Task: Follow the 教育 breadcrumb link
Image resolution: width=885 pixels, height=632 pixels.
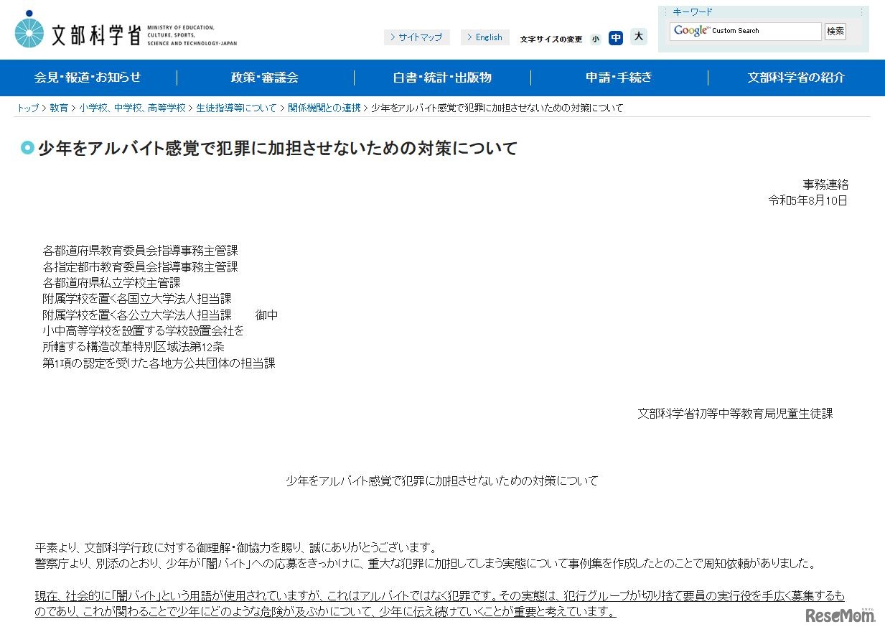Action: pos(59,107)
